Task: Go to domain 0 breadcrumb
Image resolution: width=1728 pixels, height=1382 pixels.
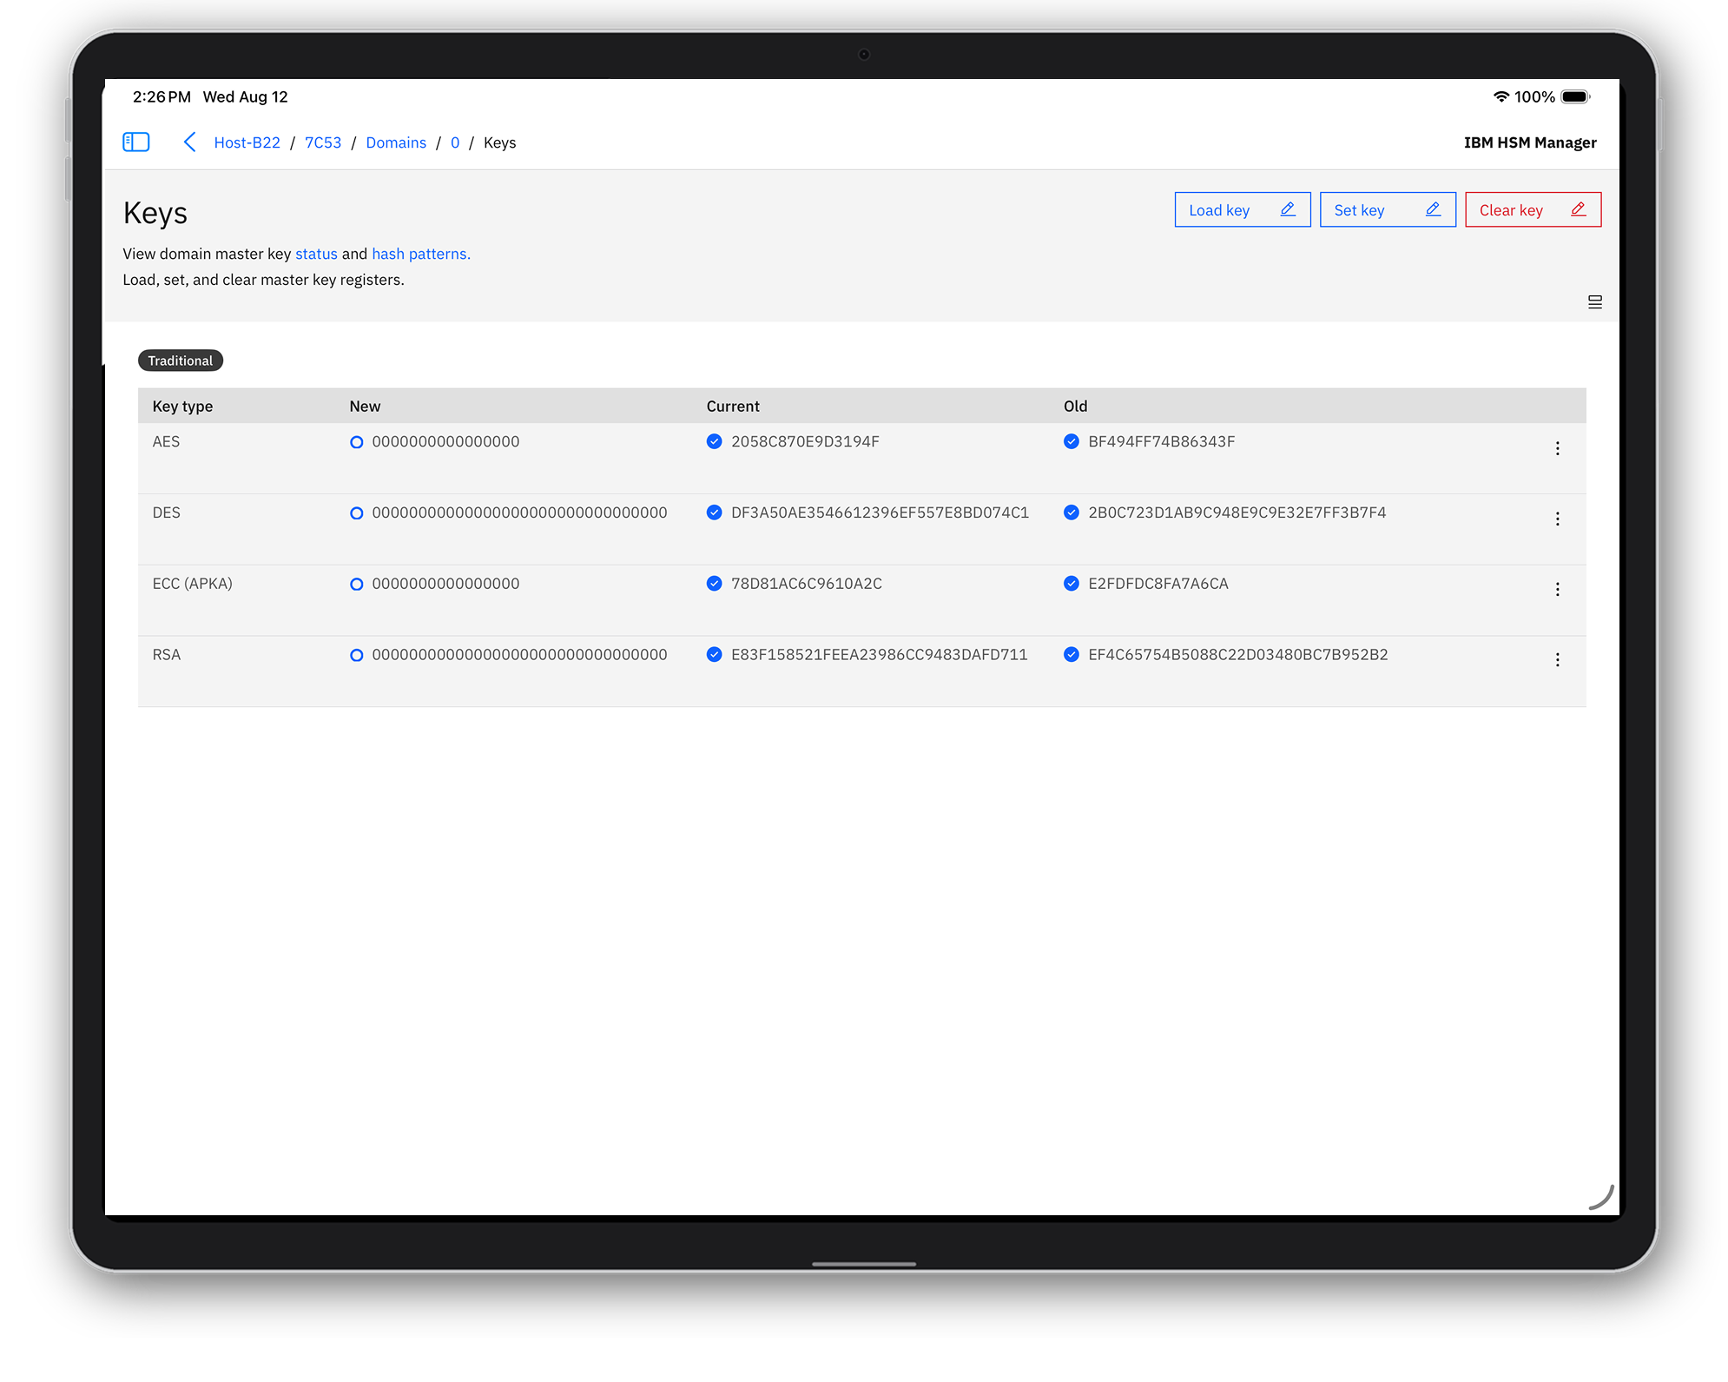Action: pos(455,142)
